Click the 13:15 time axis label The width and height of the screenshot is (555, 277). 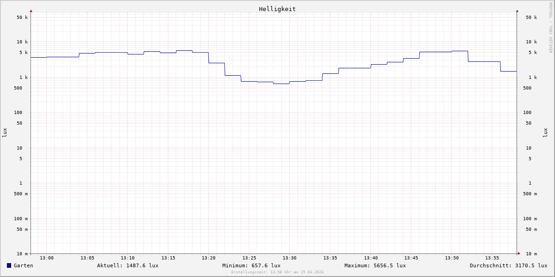click(168, 258)
